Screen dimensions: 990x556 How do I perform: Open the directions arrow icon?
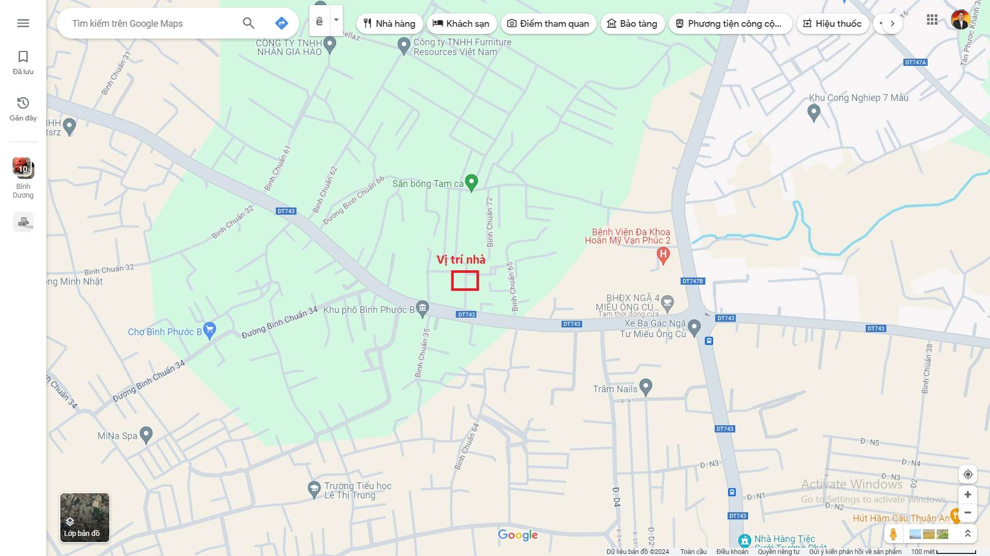(x=281, y=23)
